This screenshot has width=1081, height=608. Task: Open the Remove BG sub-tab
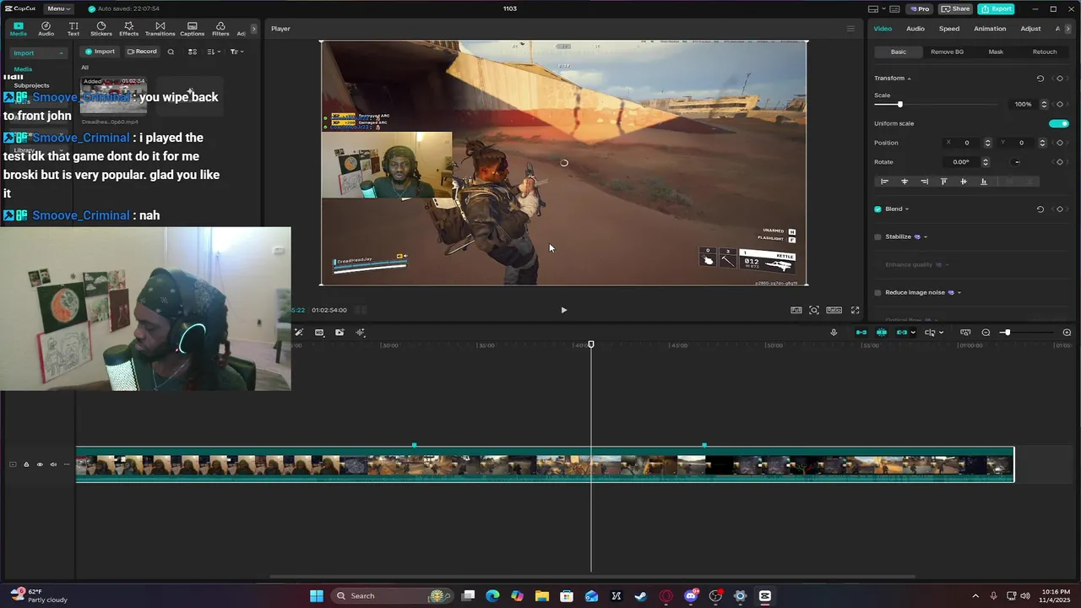click(x=947, y=52)
